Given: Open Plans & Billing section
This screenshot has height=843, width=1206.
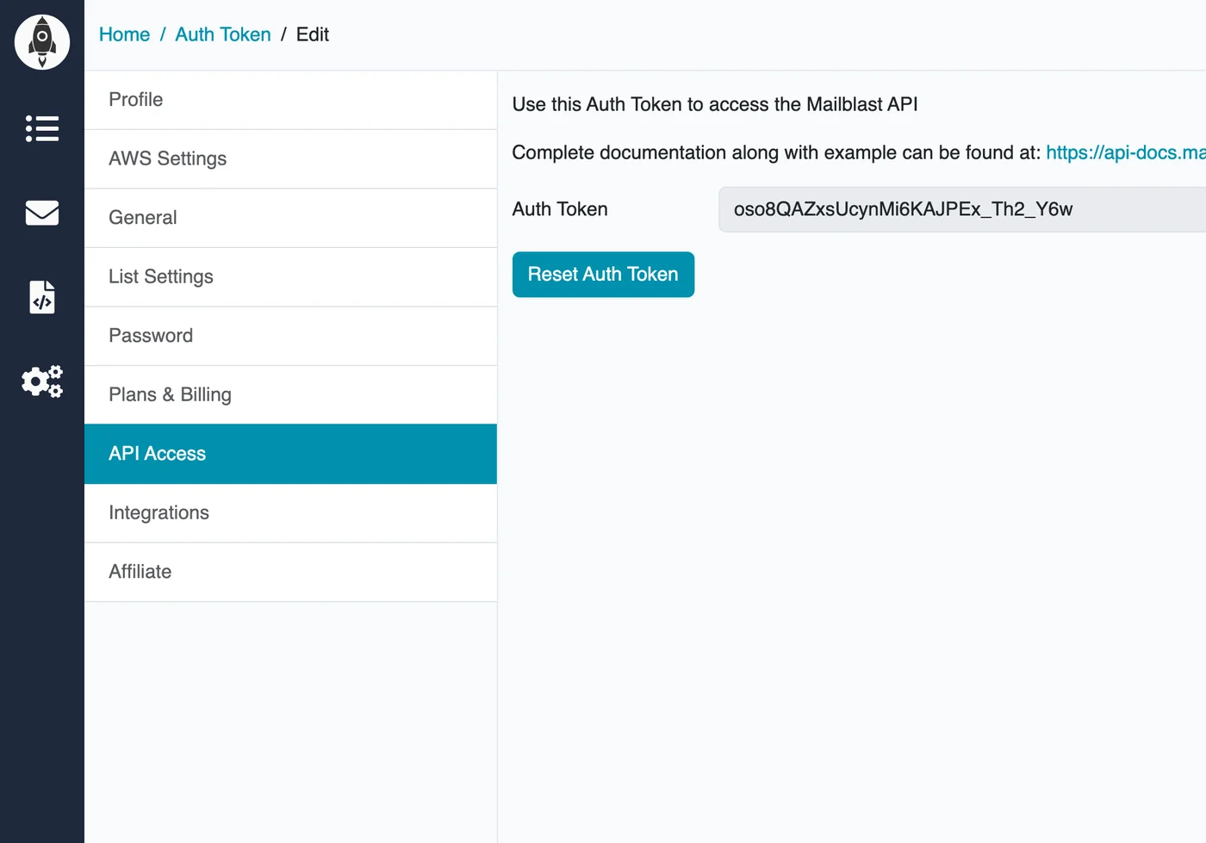Looking at the screenshot, I should (x=291, y=395).
